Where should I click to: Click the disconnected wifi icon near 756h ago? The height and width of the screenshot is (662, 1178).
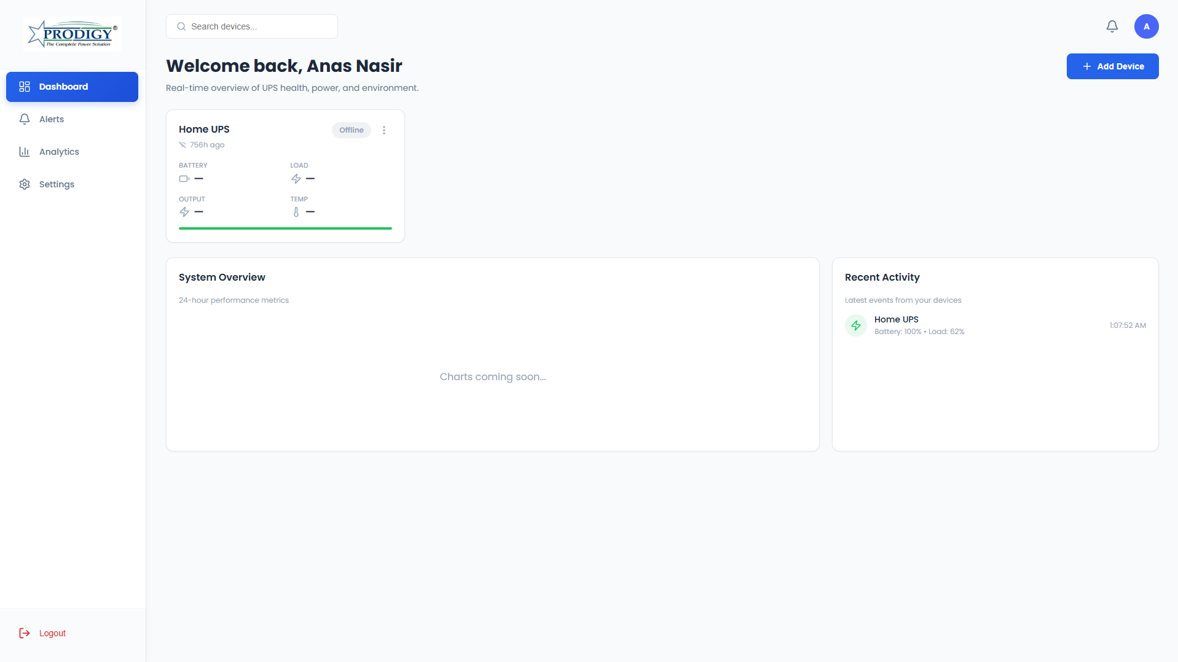pos(182,144)
